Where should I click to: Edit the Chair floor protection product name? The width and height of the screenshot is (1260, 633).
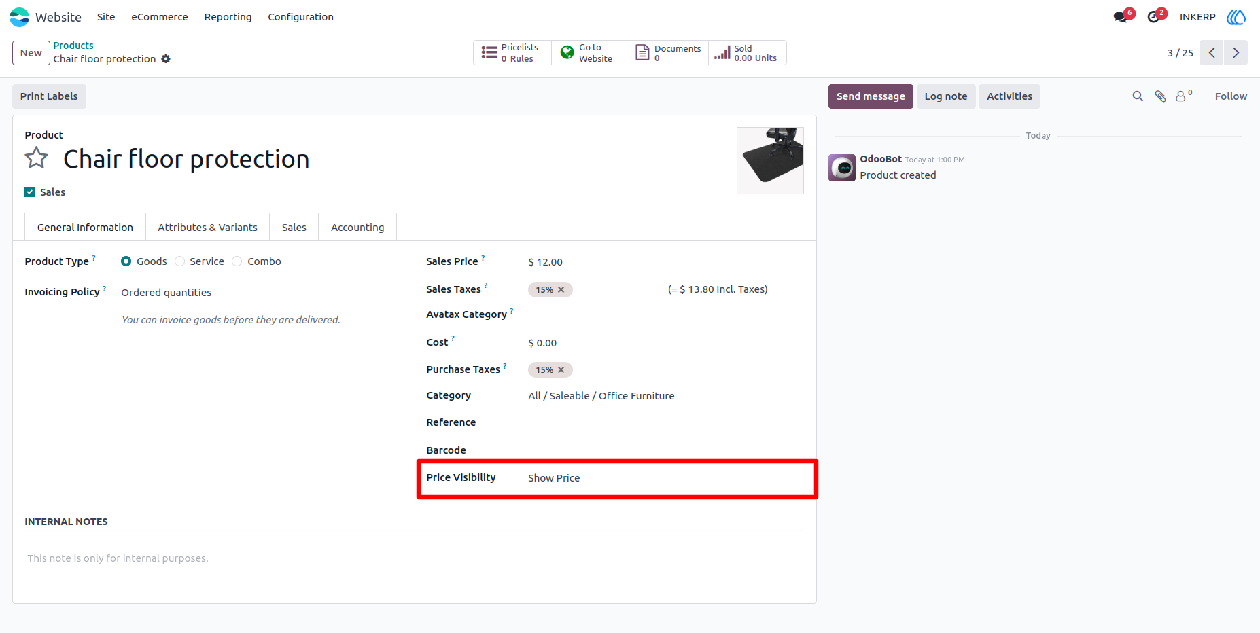pos(186,159)
